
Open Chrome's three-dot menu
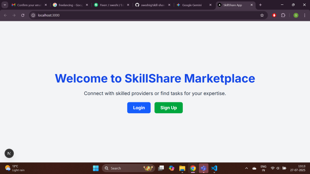pos(305,15)
